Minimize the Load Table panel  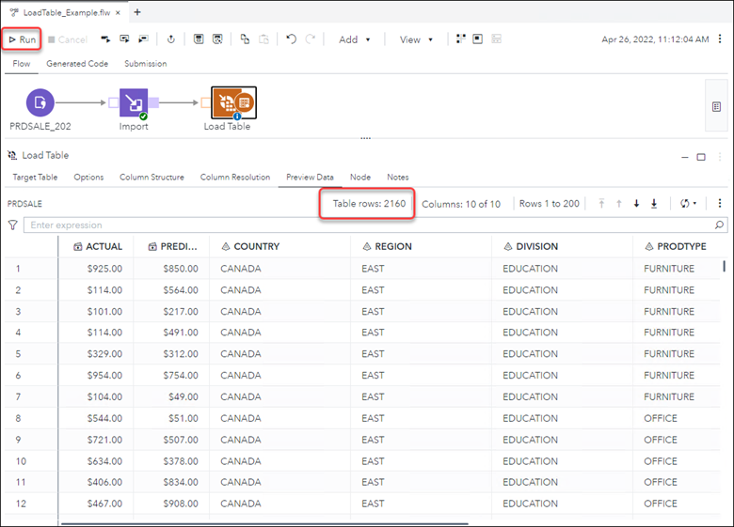point(685,157)
